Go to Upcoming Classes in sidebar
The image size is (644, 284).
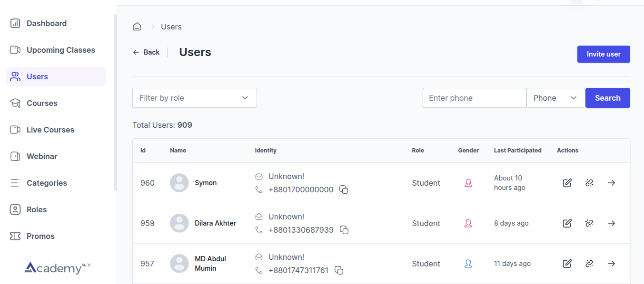(x=60, y=50)
